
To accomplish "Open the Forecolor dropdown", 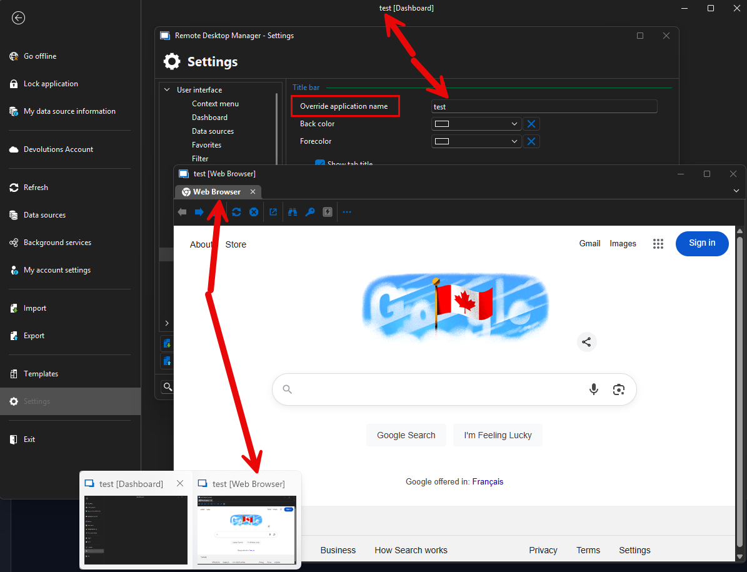I will click(x=476, y=141).
